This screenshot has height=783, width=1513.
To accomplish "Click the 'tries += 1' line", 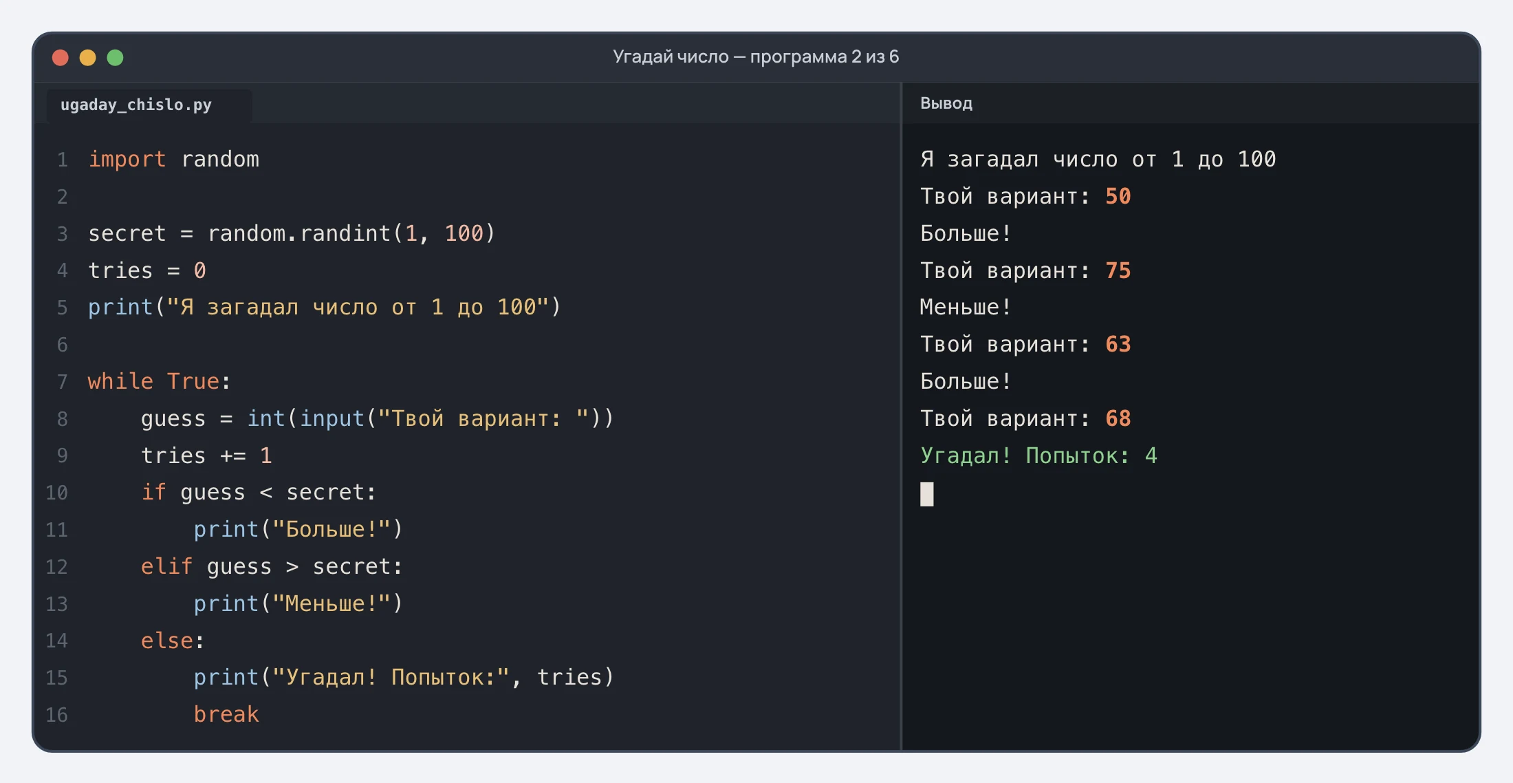I will [x=206, y=455].
